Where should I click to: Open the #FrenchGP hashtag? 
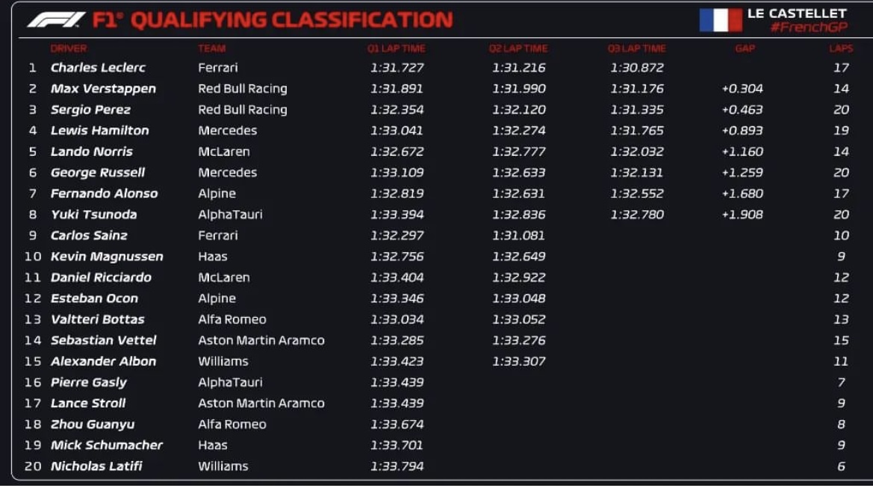pyautogui.click(x=809, y=27)
